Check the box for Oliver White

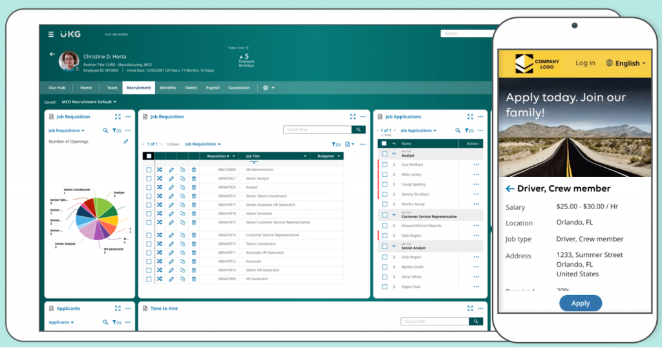coord(385,277)
